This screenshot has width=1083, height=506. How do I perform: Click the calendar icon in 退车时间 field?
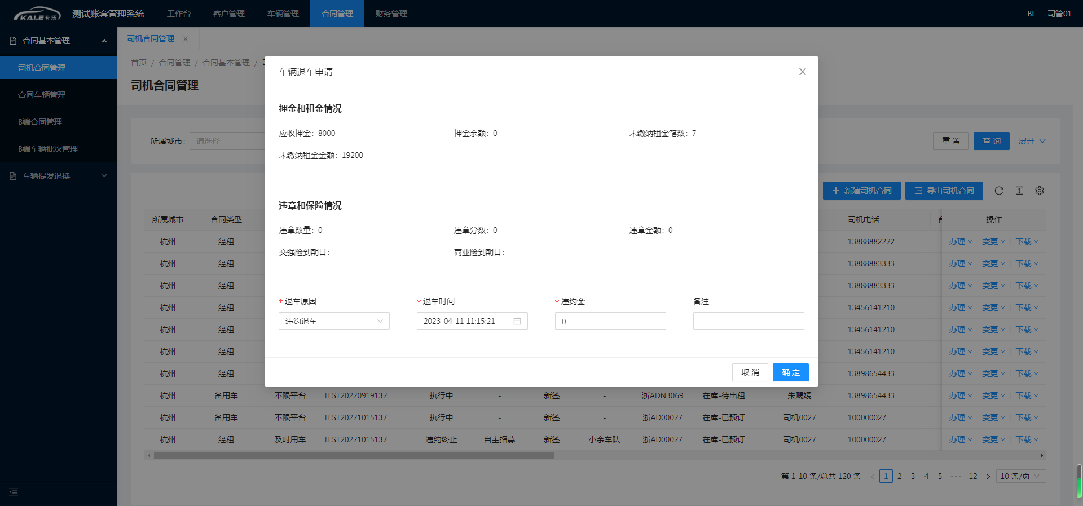(x=517, y=321)
